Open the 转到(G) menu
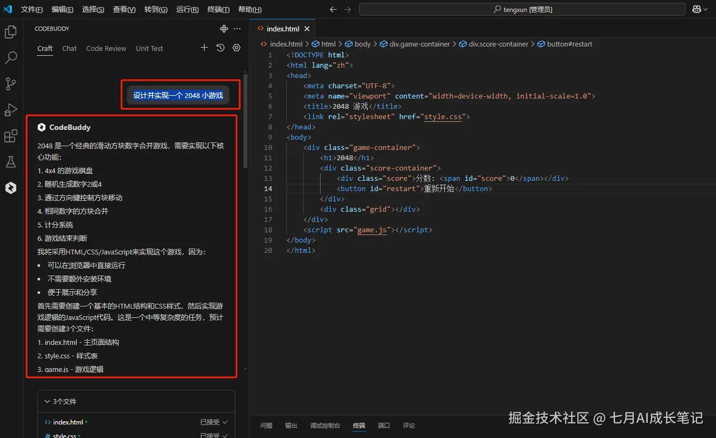The image size is (716, 438). pyautogui.click(x=156, y=9)
